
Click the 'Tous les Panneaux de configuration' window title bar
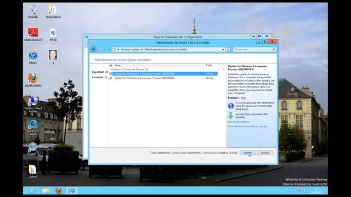178,37
